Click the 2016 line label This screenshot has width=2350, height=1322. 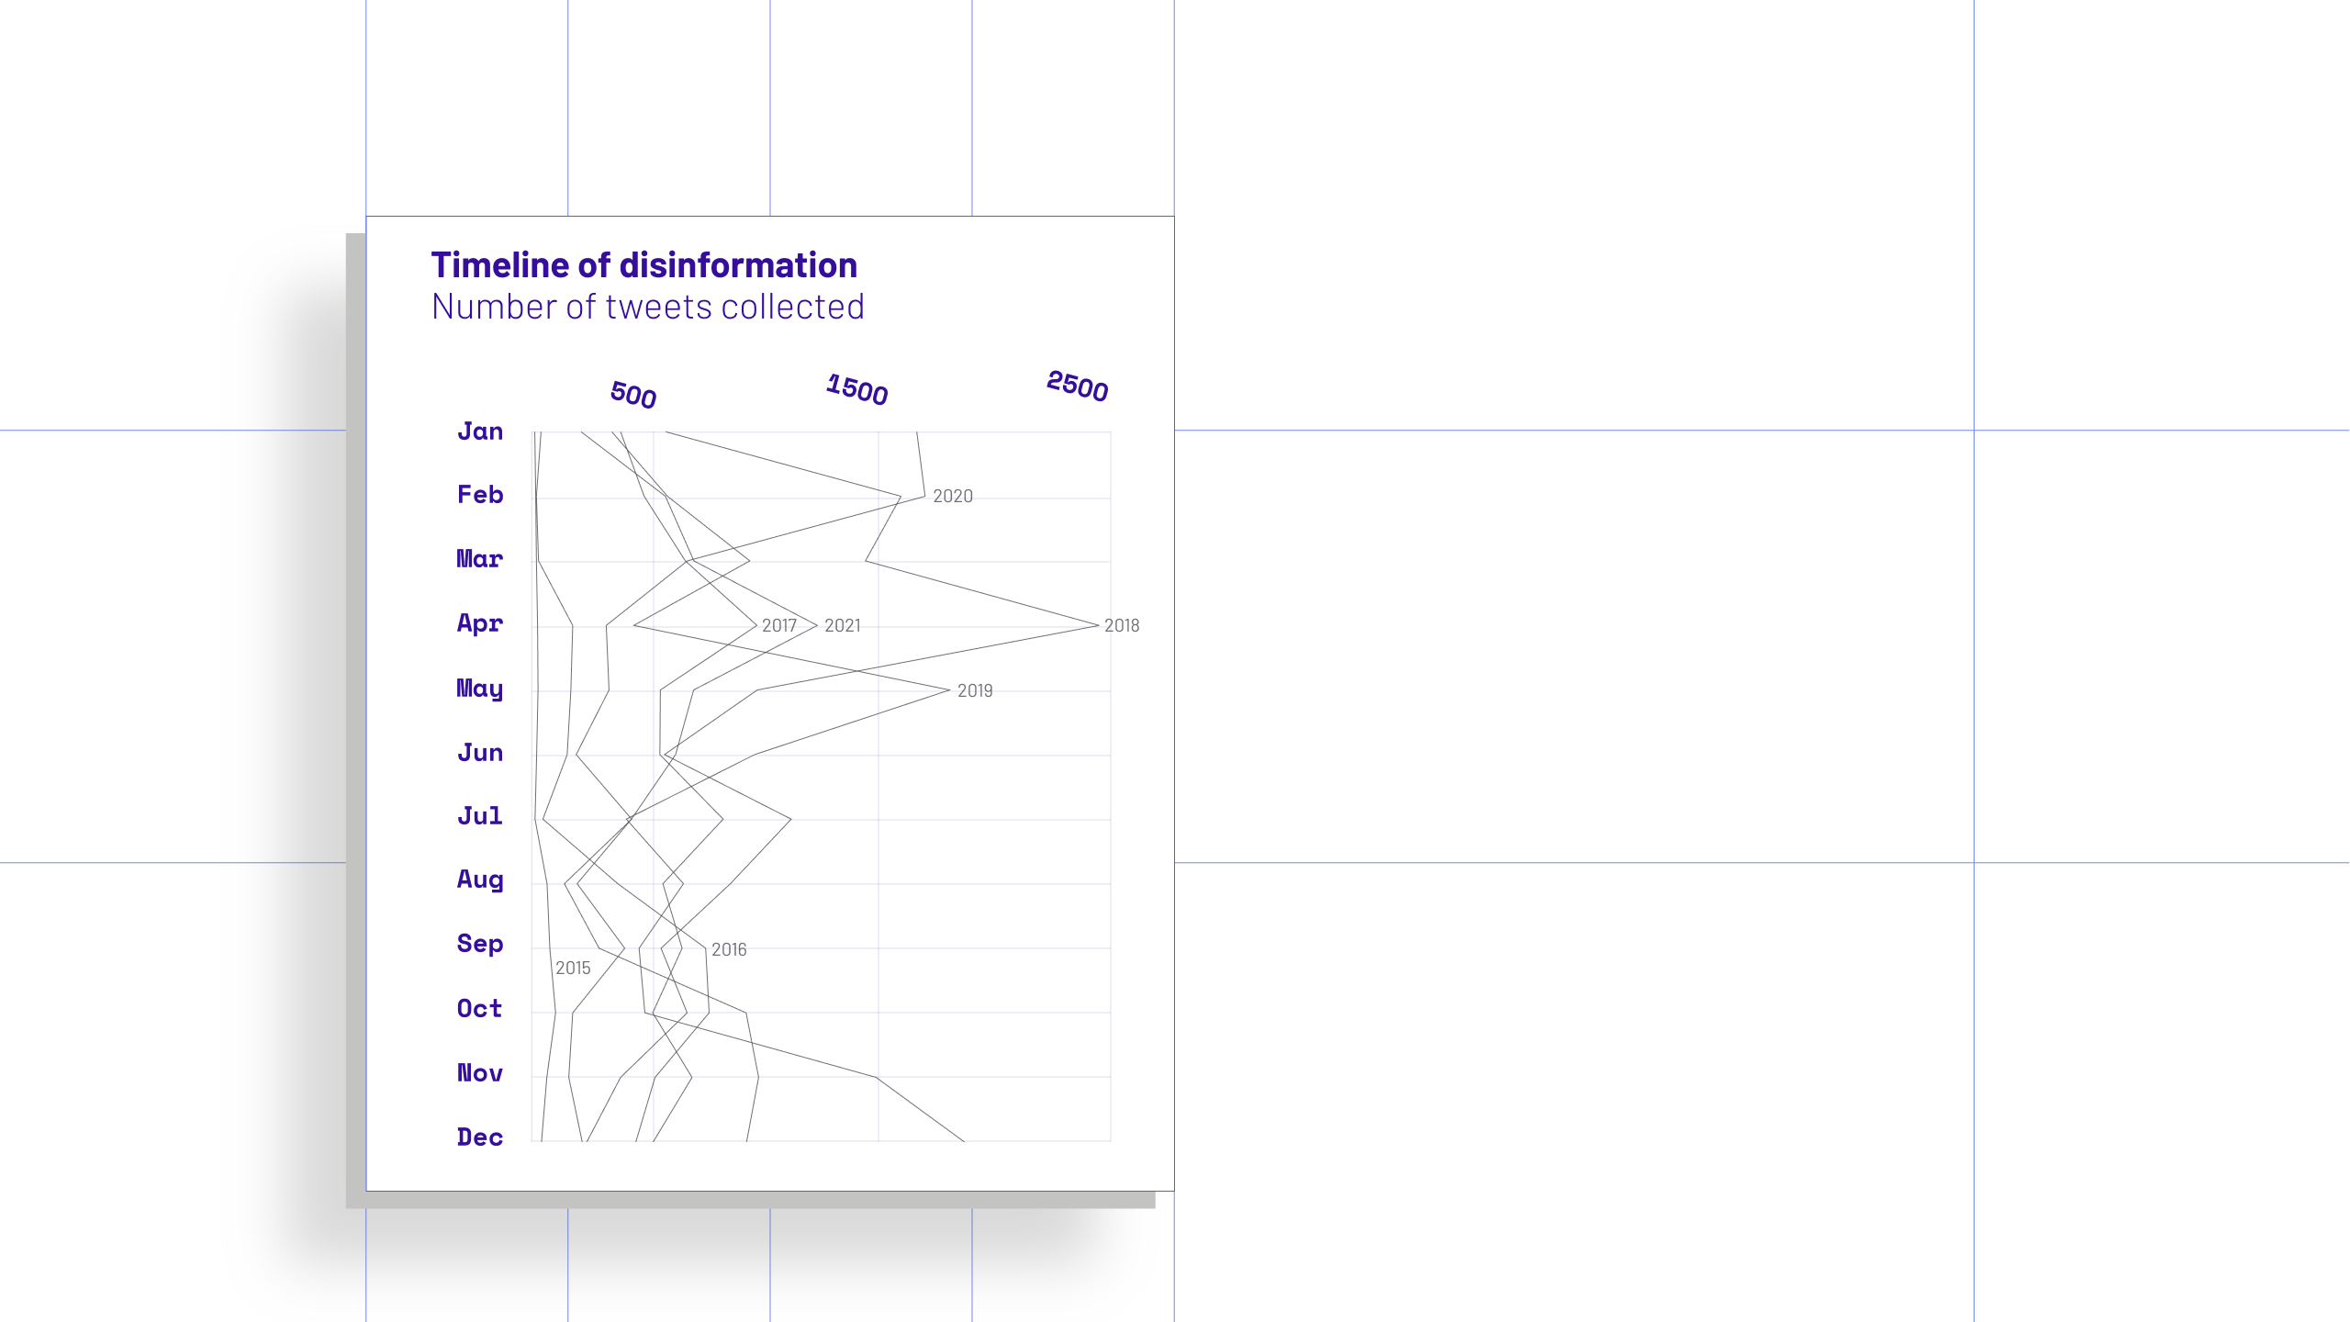(729, 950)
